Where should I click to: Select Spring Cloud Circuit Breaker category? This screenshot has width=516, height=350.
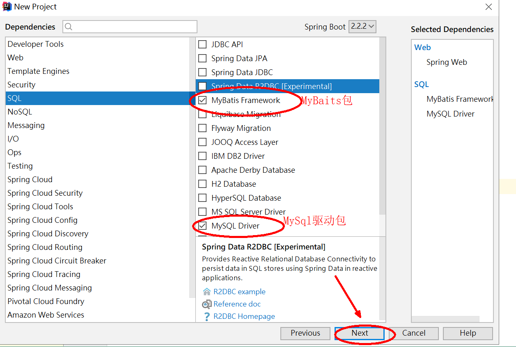coord(98,261)
